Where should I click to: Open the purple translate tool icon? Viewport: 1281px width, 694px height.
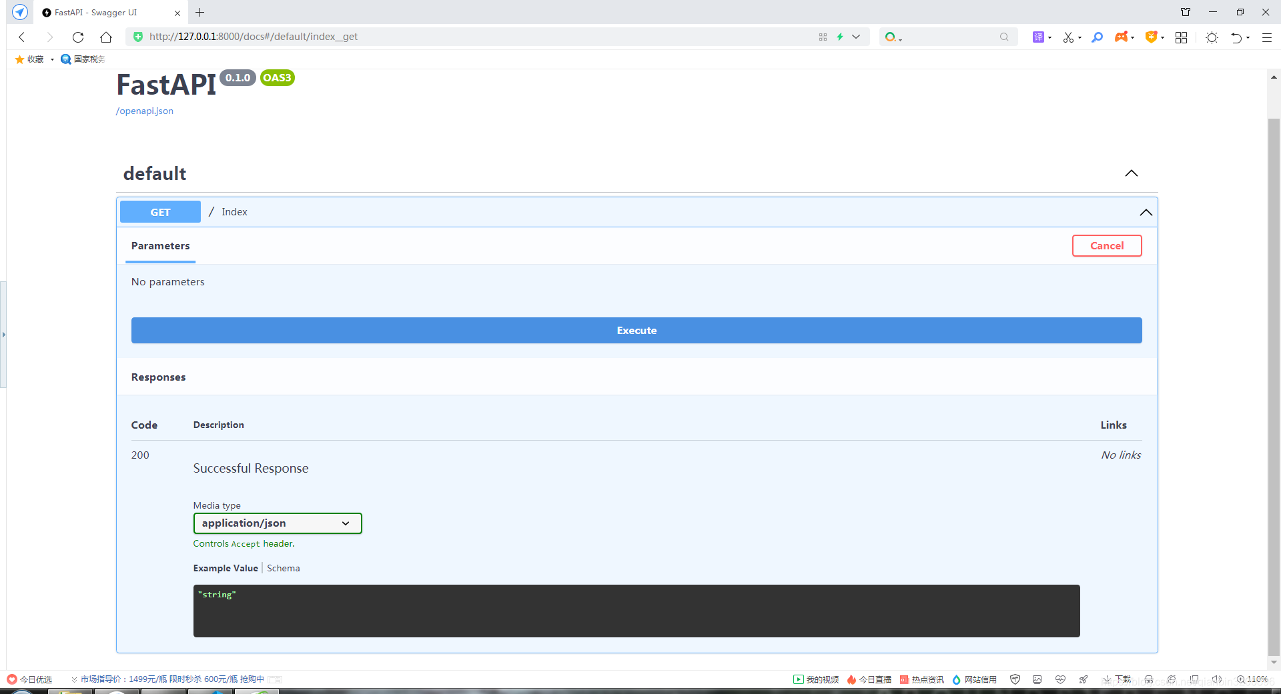(1038, 37)
